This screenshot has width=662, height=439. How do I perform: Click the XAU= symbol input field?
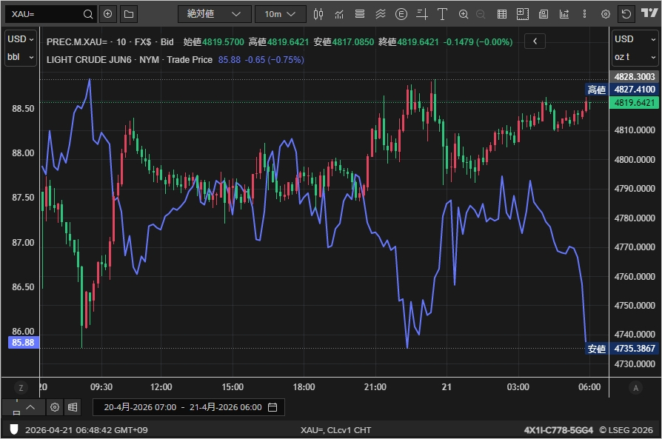[x=46, y=14]
